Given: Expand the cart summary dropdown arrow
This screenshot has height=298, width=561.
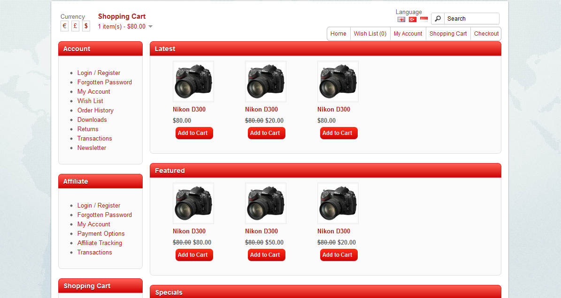Looking at the screenshot, I should coord(151,26).
